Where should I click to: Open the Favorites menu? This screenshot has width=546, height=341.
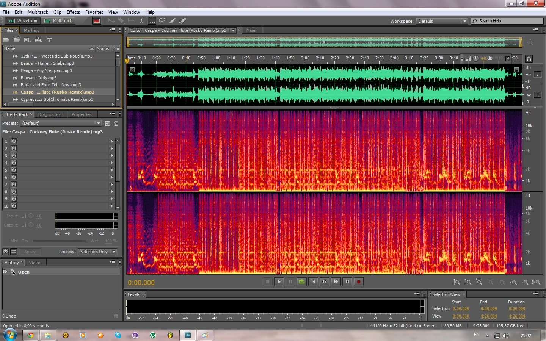point(94,12)
